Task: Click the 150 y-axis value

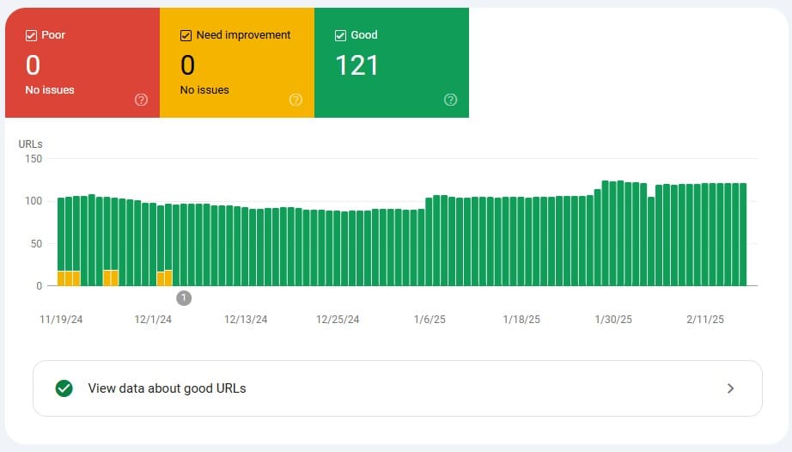Action: (x=34, y=159)
